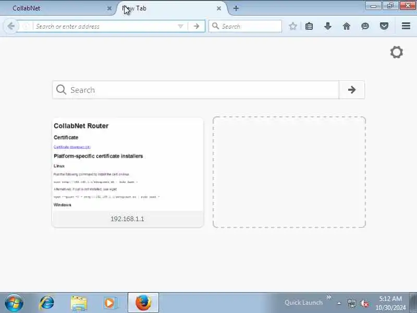
Task: Open new tab page settings gear
Action: [x=397, y=52]
